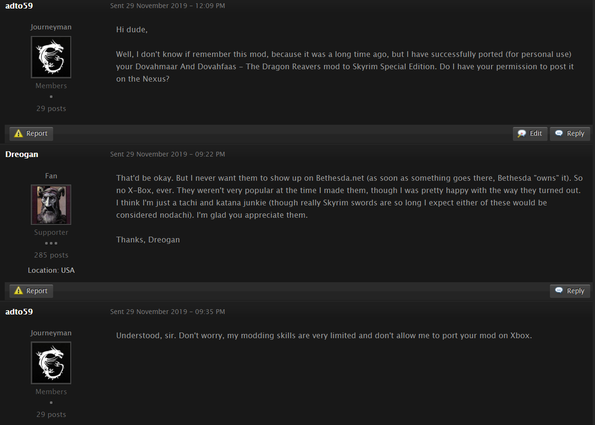Screen dimensions: 595x425
Task: Open Dreogan's bearded man avatar
Action: click(x=51, y=204)
